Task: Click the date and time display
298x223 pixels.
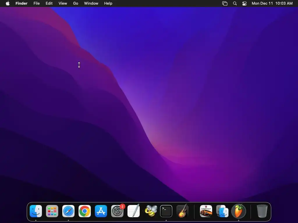Action: [272, 3]
